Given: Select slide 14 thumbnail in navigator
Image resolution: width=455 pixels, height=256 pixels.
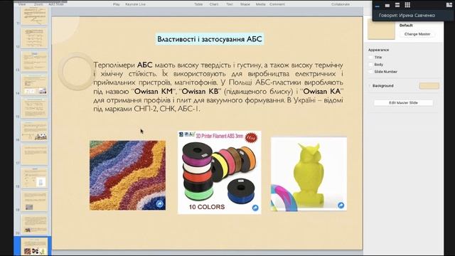Looking at the screenshot, I should (x=34, y=85).
